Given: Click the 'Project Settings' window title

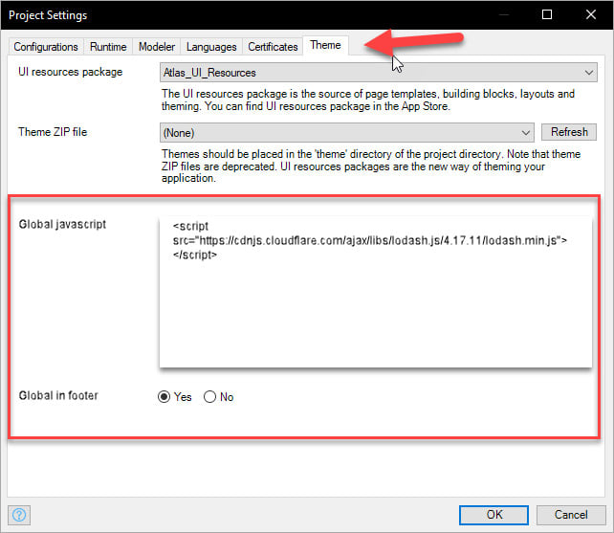Looking at the screenshot, I should click(48, 15).
